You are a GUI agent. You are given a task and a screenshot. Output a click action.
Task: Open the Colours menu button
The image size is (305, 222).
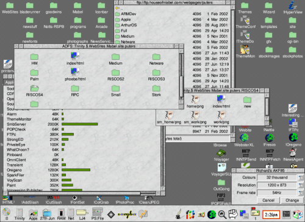(301, 177)
